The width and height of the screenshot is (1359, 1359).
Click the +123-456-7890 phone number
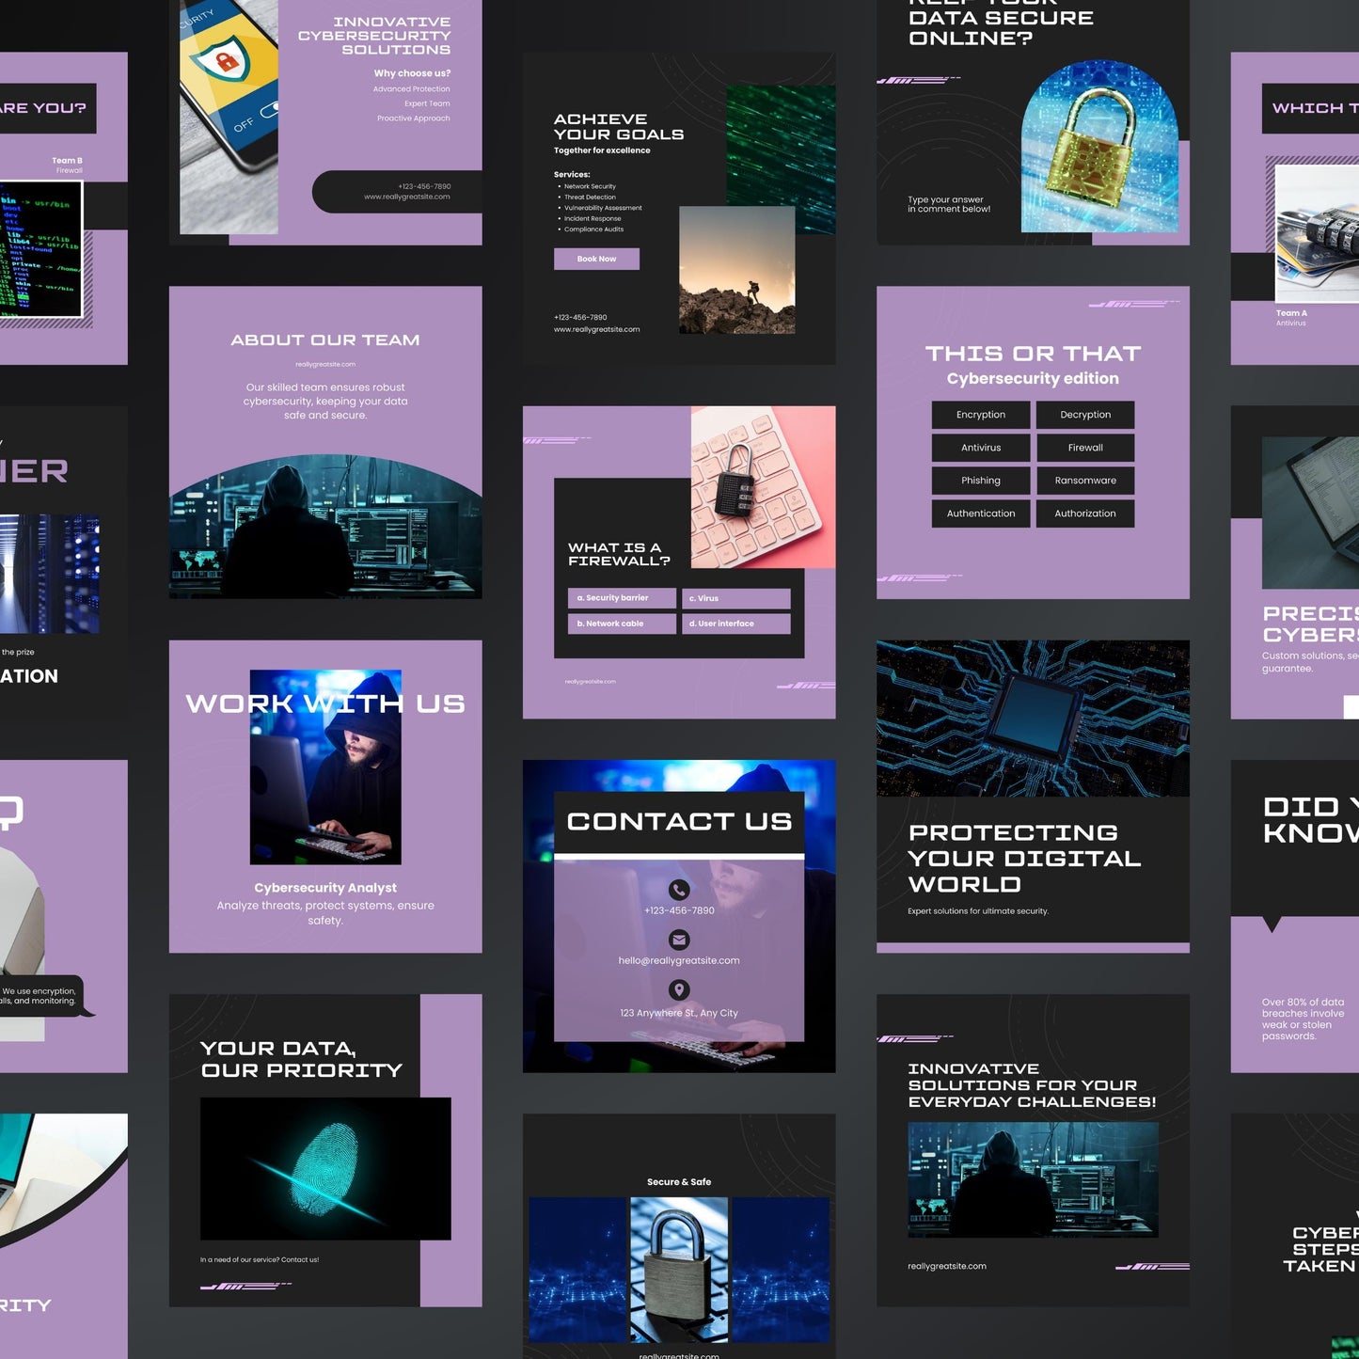click(679, 910)
